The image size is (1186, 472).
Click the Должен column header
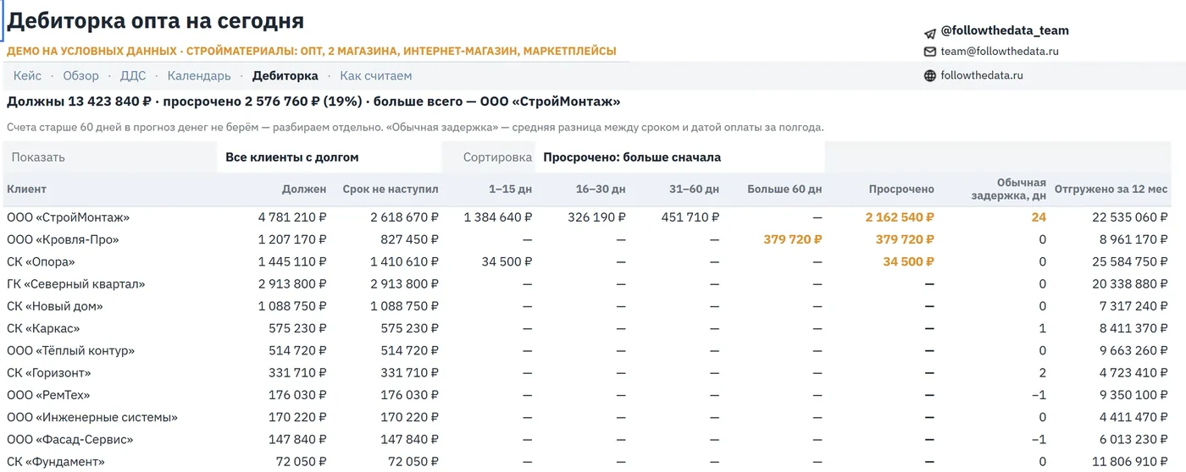pos(304,189)
